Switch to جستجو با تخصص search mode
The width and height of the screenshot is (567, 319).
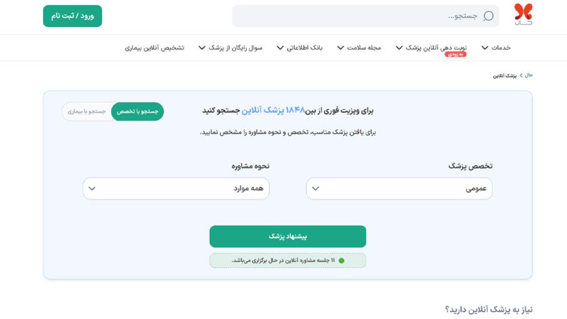tap(137, 112)
